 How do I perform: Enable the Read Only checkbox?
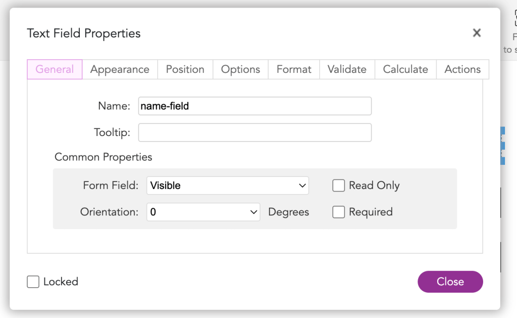point(339,186)
